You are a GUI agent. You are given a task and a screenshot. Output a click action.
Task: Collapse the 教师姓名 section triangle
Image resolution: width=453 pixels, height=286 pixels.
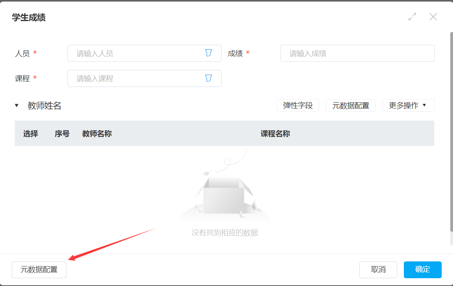click(x=16, y=106)
